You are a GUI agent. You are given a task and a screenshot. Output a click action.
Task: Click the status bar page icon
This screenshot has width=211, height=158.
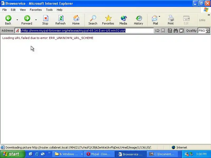3,147
